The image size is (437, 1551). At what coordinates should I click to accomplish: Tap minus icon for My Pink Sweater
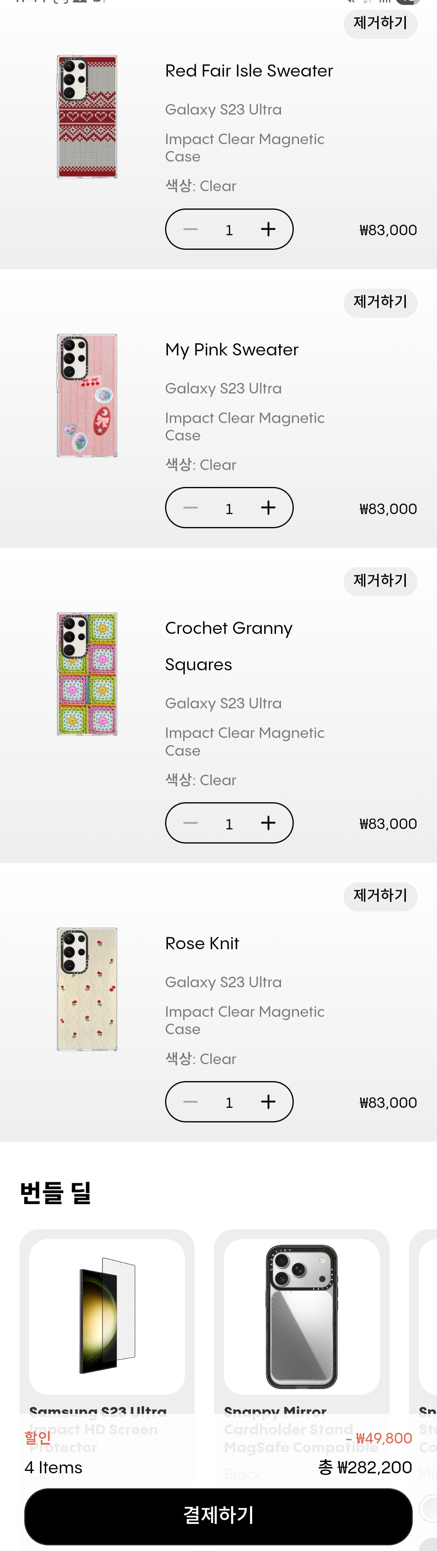point(190,508)
